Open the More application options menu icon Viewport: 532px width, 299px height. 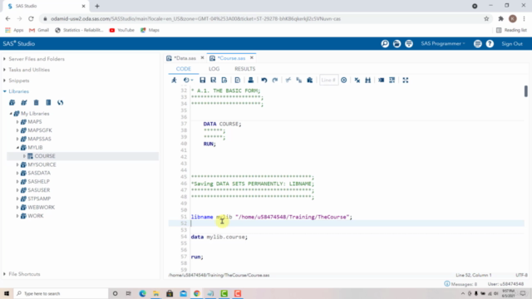tap(478, 44)
